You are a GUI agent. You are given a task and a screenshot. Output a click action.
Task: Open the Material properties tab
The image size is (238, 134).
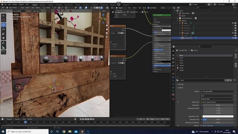tap(173, 95)
